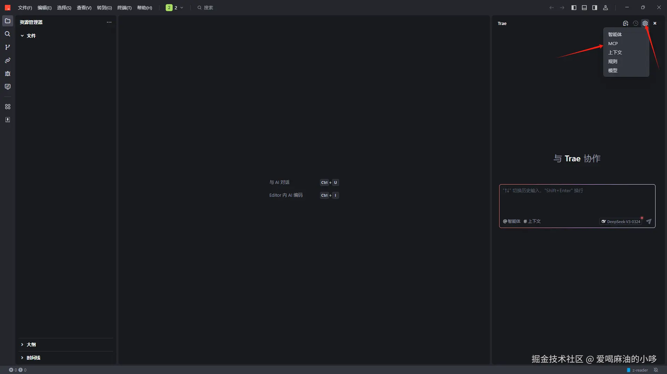Viewport: 667px width, 374px height.
Task: Click the bottom icon in the activity bar
Action: point(7,120)
